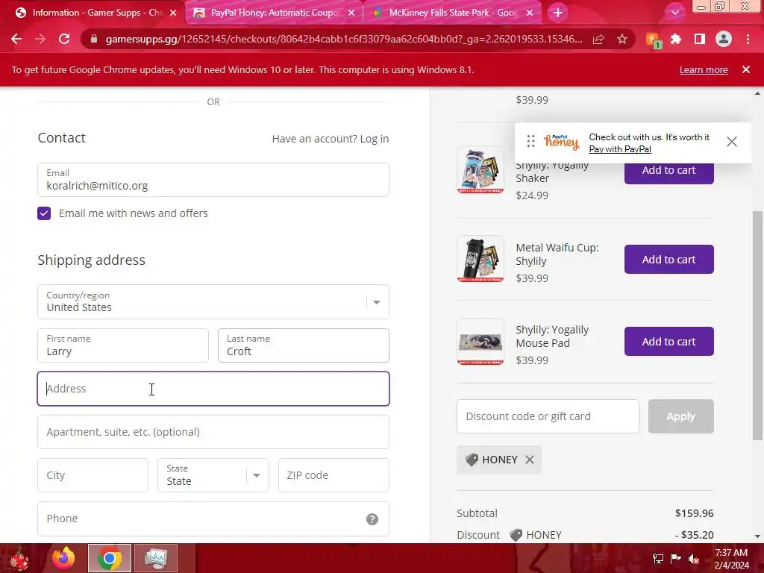Screen dimensions: 764x573
Task: Close the PayPal Honey tab
Action: coord(351,13)
